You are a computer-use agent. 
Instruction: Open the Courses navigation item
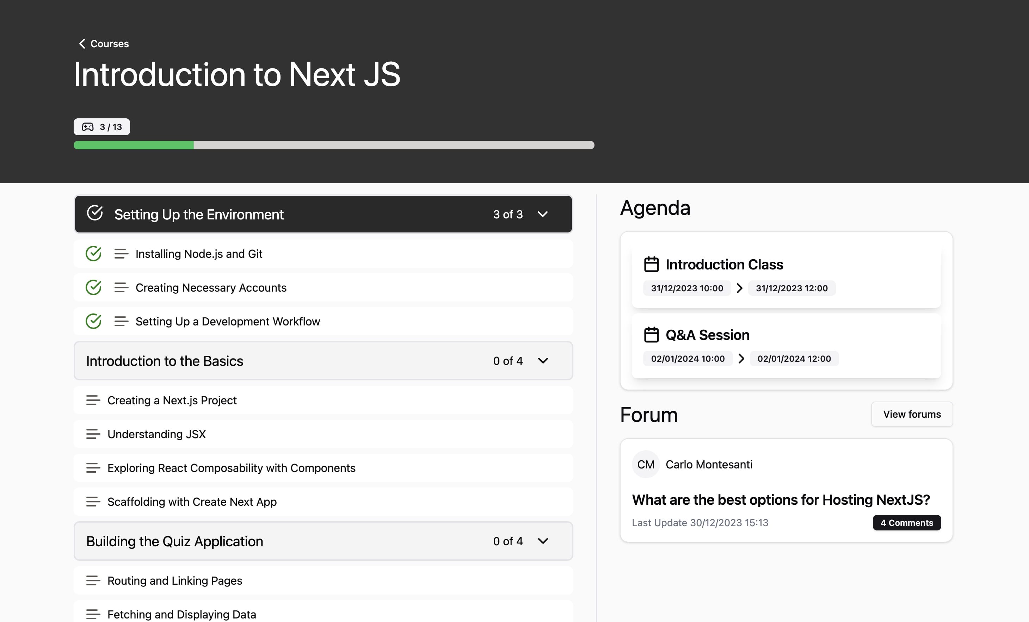pyautogui.click(x=109, y=43)
